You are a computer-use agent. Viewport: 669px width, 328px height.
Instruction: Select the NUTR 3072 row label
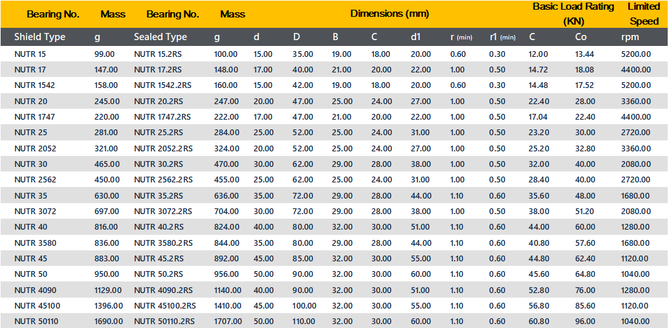tap(35, 211)
